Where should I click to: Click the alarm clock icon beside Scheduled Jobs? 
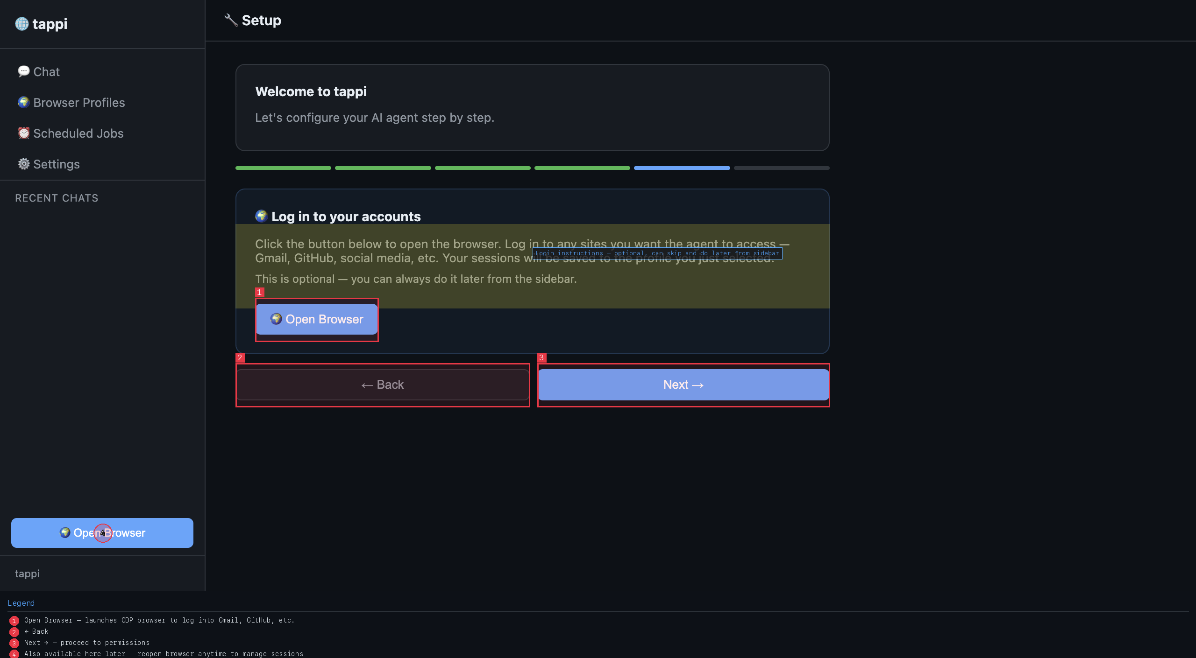point(24,133)
